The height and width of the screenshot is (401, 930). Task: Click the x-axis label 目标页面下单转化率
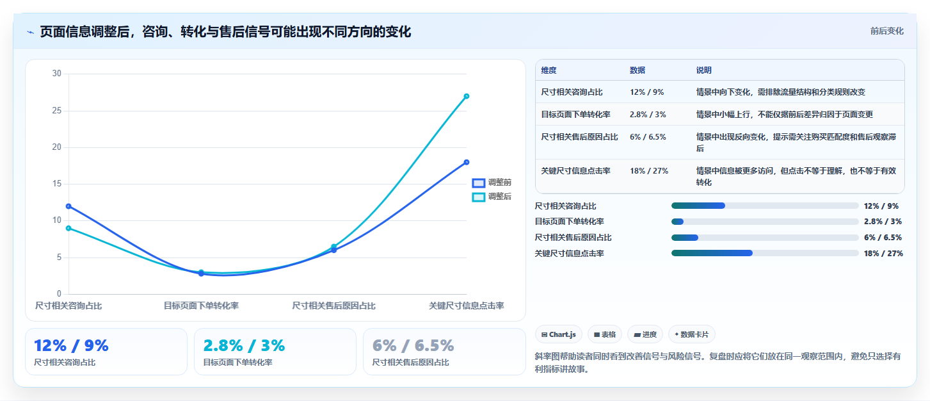201,306
